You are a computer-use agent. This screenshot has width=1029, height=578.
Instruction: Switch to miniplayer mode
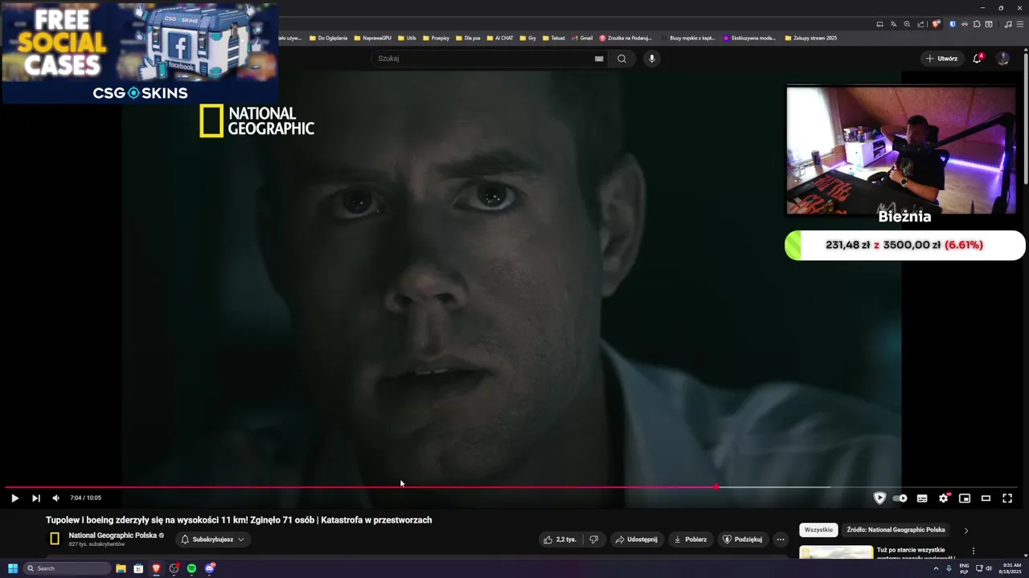point(965,498)
